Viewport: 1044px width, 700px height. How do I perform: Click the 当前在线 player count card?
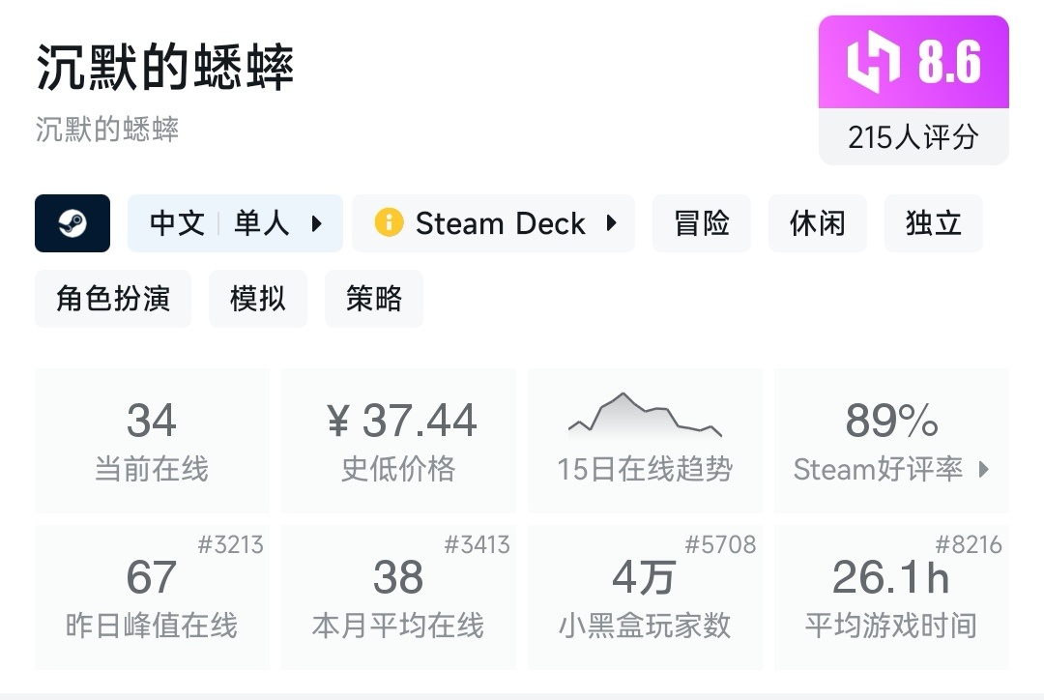point(152,440)
